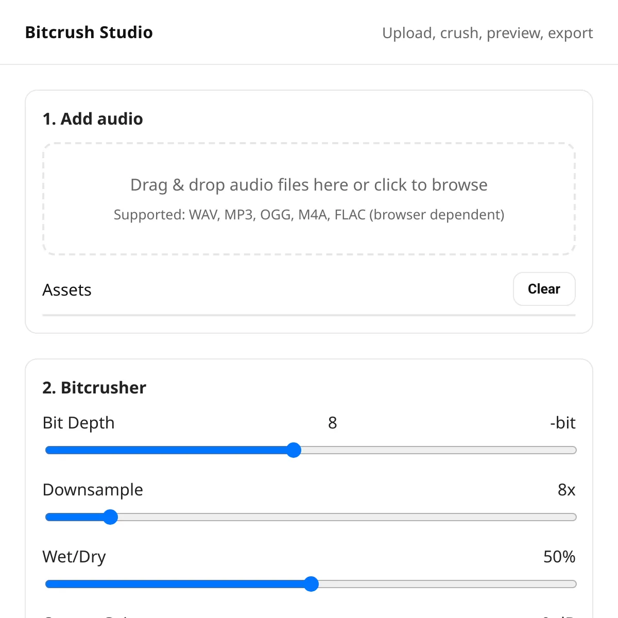Click the '1. Add audio' section heading
Screen dimensions: 618x618
point(93,119)
